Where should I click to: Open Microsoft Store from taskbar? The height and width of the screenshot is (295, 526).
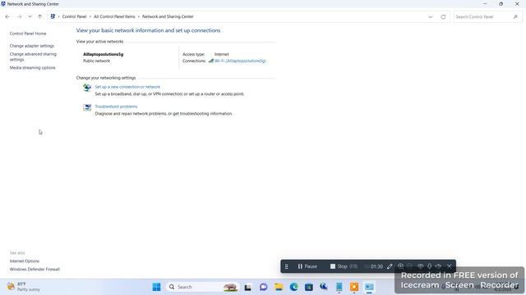coord(309,287)
